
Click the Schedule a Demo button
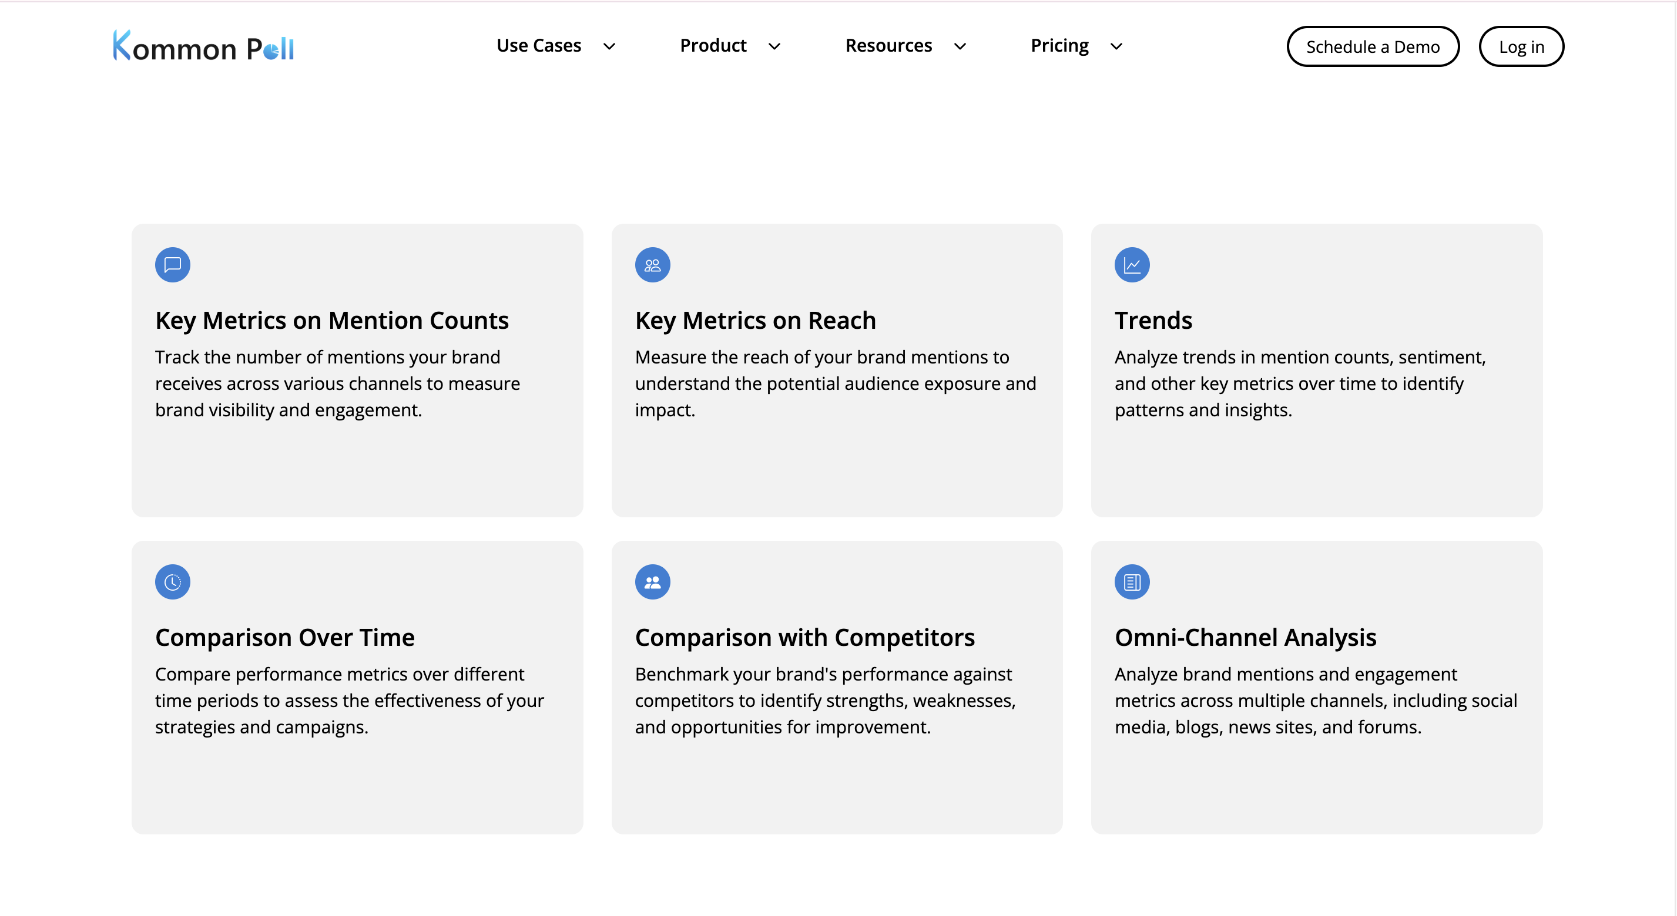click(1372, 47)
